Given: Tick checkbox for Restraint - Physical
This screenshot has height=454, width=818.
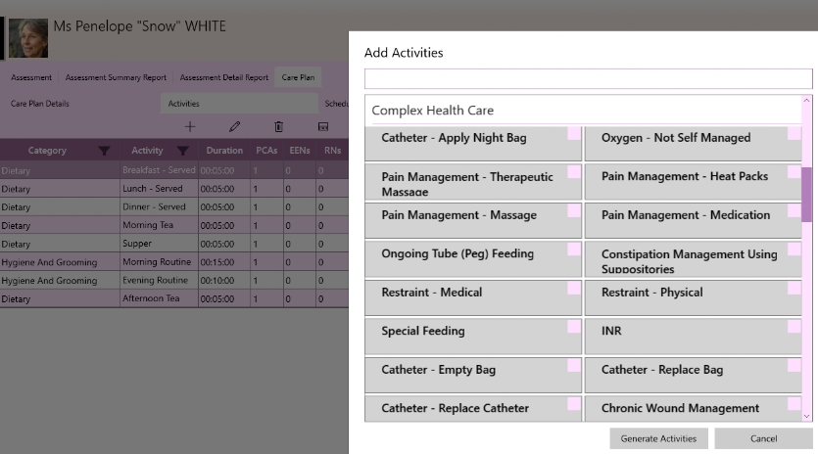Looking at the screenshot, I should coord(794,288).
